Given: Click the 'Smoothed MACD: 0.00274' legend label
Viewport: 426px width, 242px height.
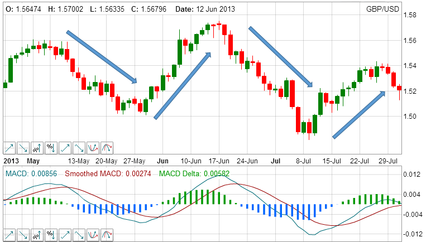Looking at the screenshot, I should 108,173.
